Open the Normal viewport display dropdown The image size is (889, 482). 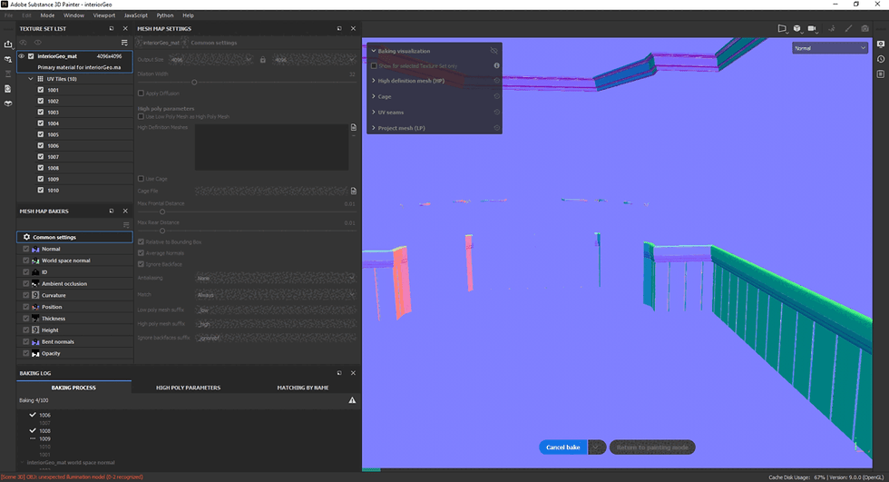pos(830,48)
